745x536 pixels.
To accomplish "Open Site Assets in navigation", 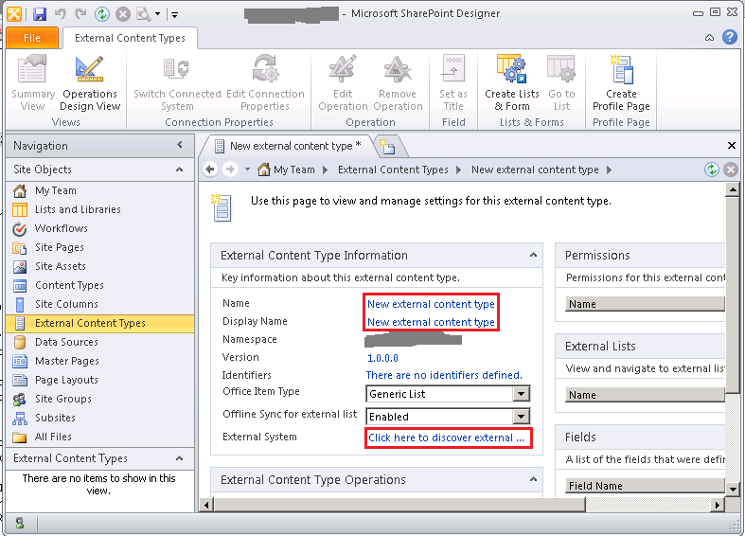I will point(60,266).
